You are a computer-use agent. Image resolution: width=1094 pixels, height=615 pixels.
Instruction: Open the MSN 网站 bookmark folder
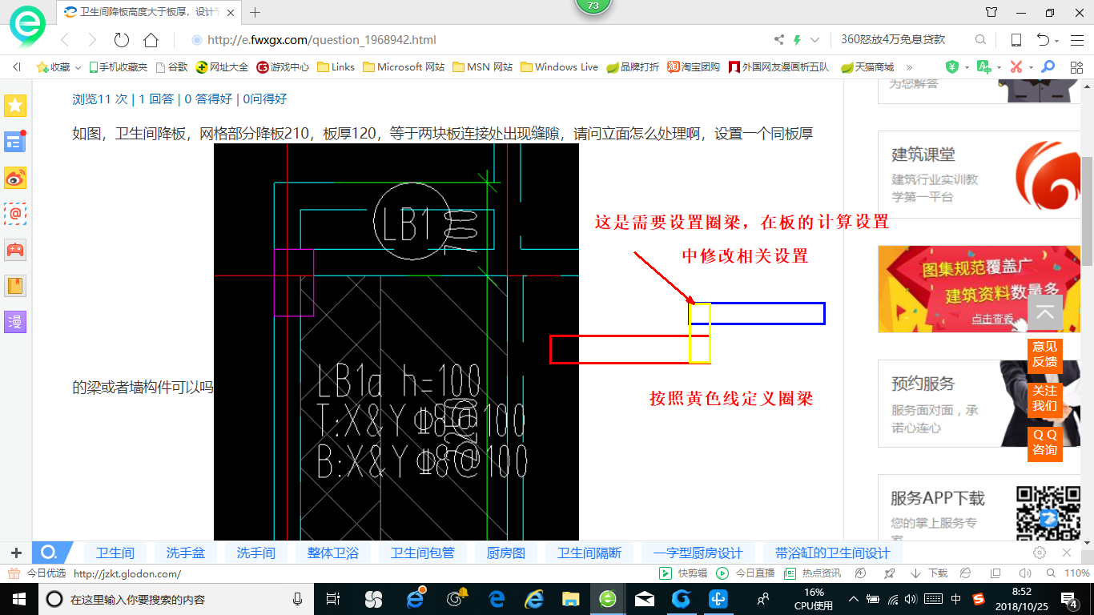(482, 67)
